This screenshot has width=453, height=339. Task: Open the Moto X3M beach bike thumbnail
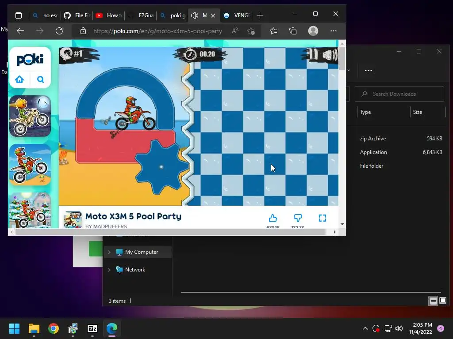(30, 165)
